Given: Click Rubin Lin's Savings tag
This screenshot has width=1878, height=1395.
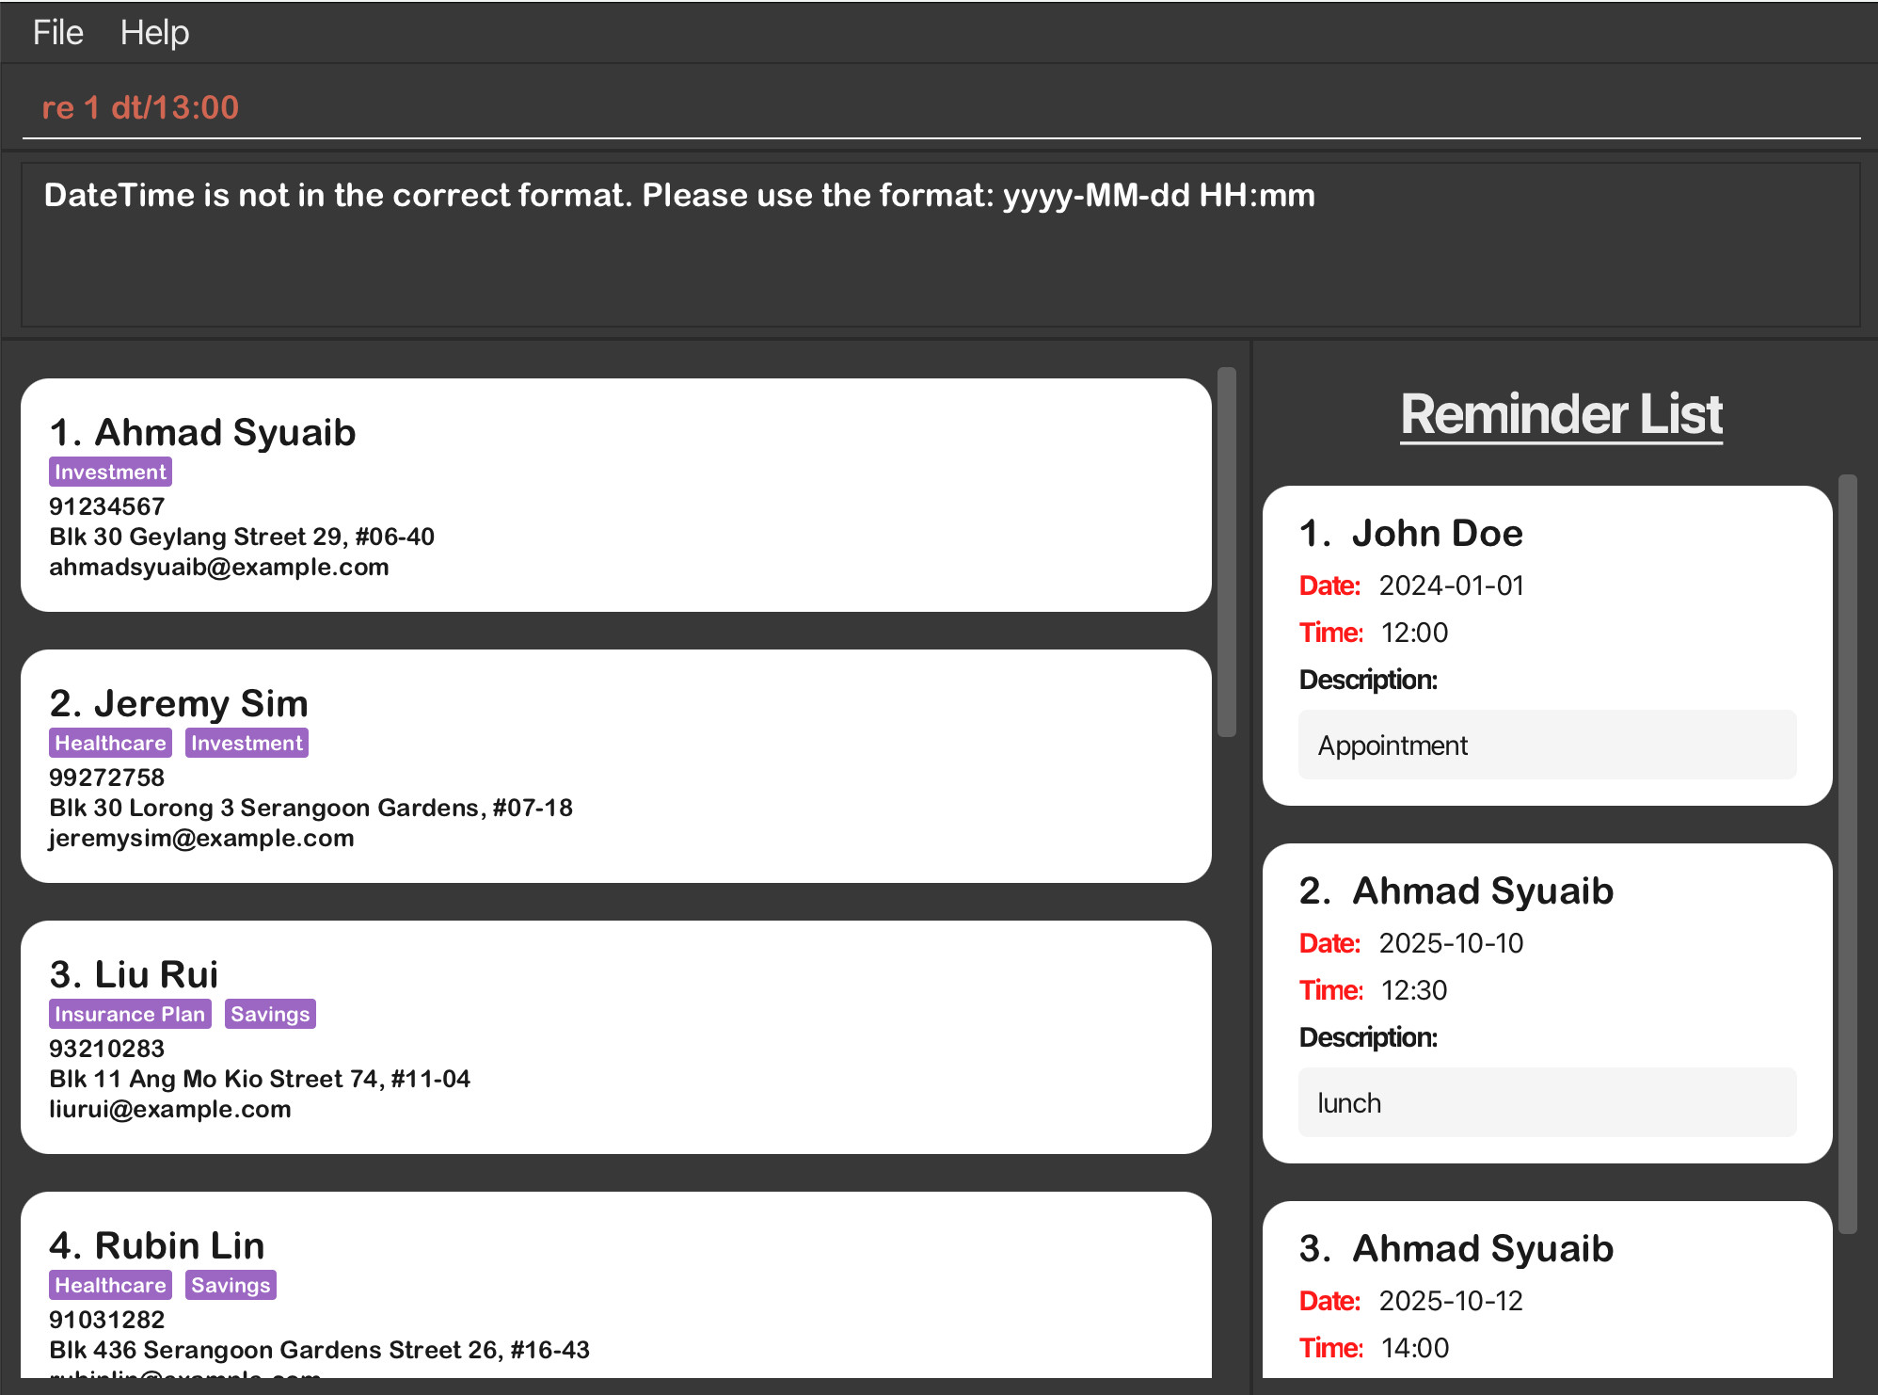Looking at the screenshot, I should [x=231, y=1286].
